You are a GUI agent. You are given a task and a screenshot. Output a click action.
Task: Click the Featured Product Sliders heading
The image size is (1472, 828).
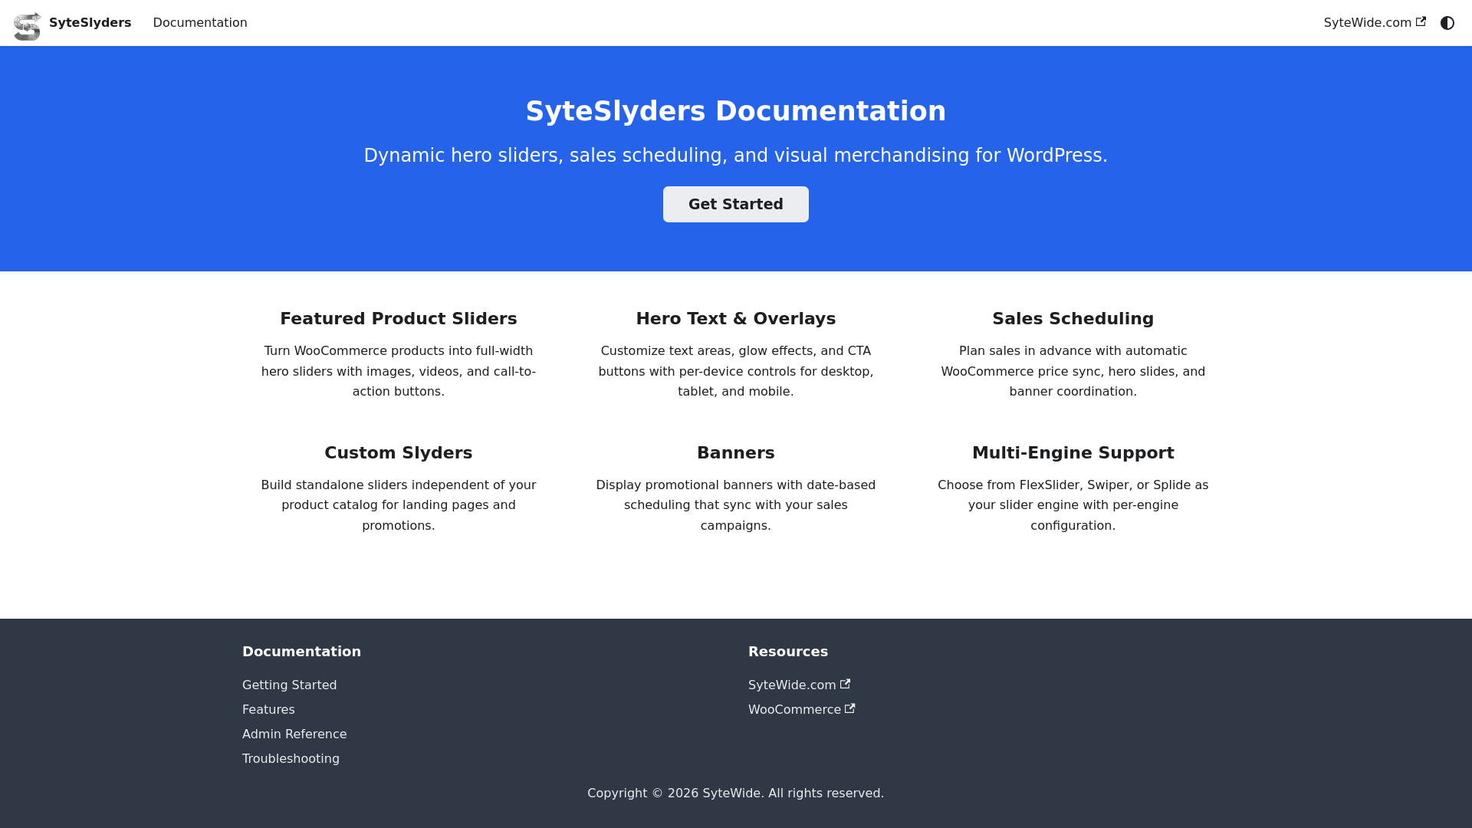point(399,319)
